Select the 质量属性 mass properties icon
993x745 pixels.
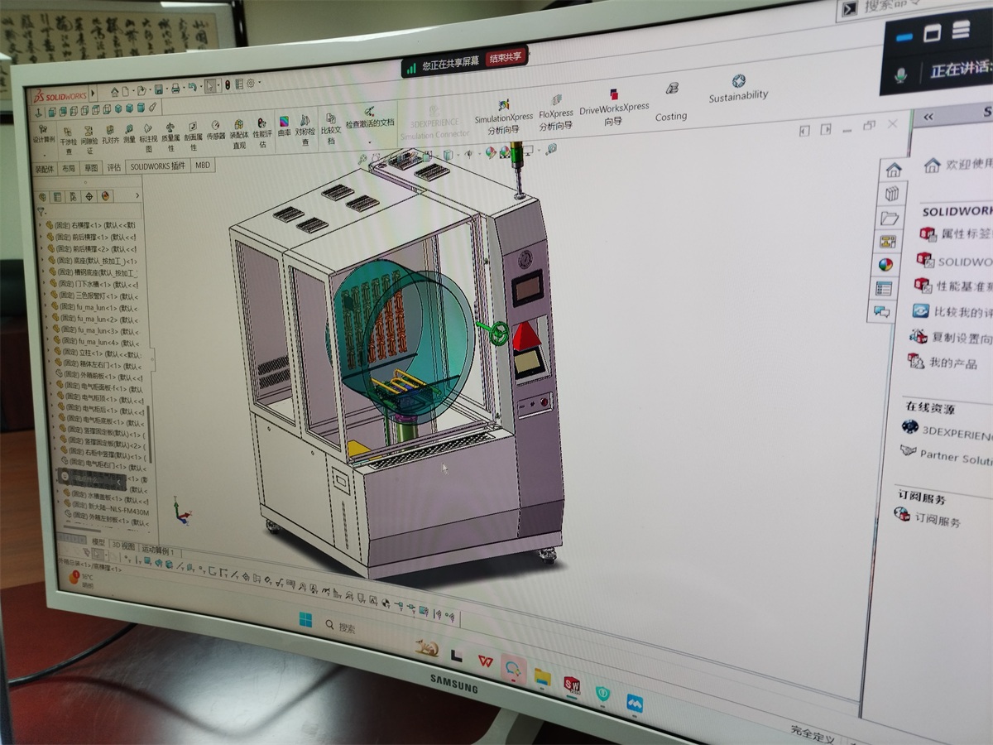pos(170,132)
